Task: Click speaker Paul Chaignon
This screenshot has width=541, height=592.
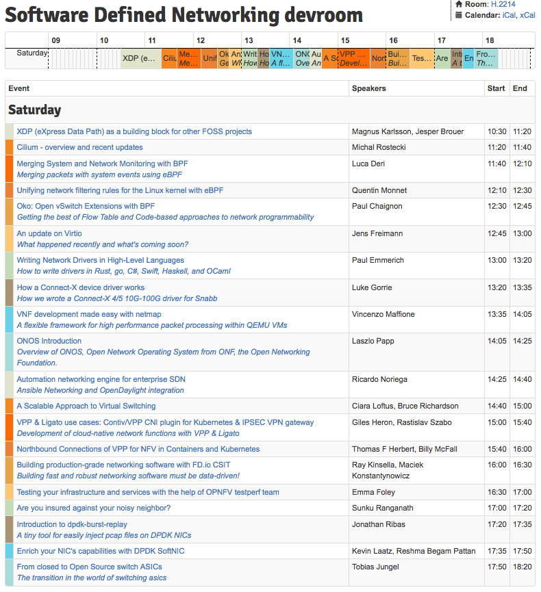Action: (x=377, y=206)
